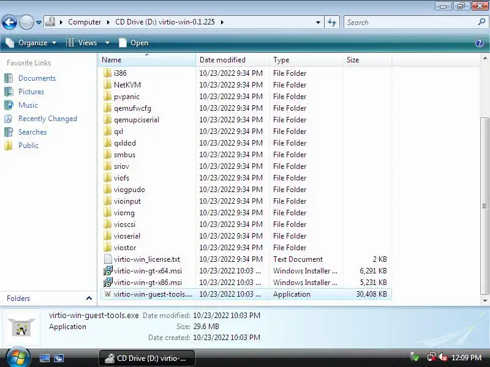Expand the arrow after Computer in the address path

coord(108,22)
